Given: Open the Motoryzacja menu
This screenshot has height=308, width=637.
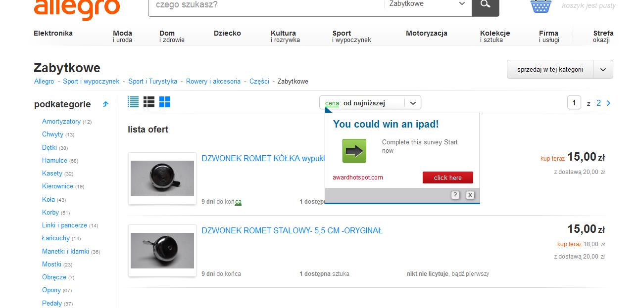Looking at the screenshot, I should (x=426, y=33).
